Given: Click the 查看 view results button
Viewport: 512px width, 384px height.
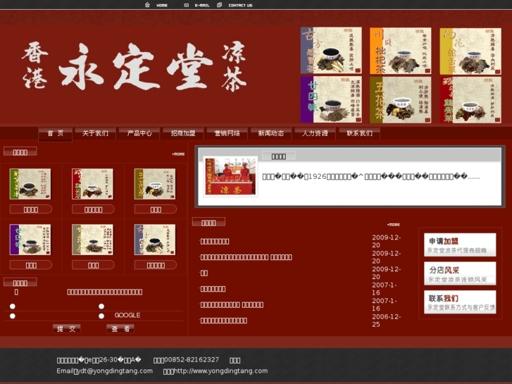Looking at the screenshot, I should [120, 329].
